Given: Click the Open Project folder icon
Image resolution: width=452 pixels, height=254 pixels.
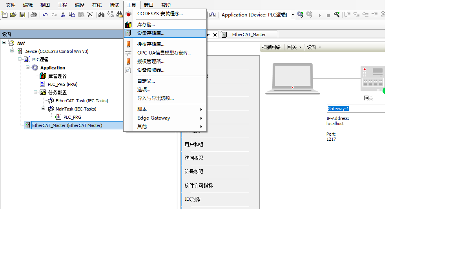Looking at the screenshot, I should (x=13, y=15).
